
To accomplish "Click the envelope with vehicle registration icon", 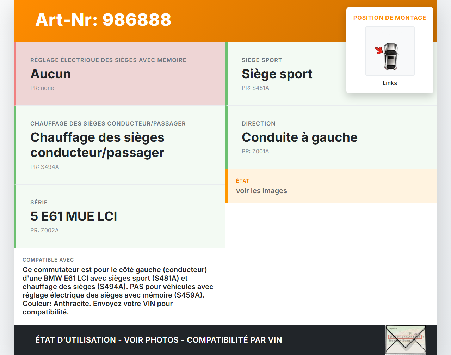I will [406, 339].
